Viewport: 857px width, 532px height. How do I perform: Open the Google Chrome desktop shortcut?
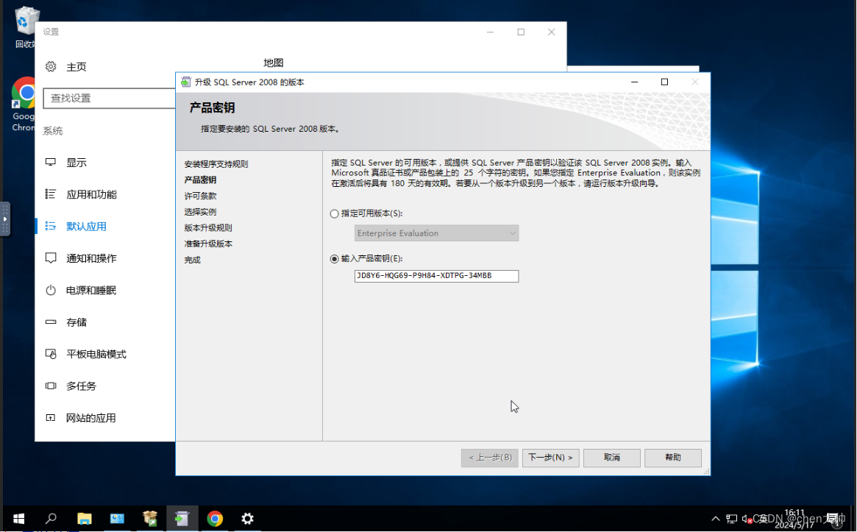click(23, 104)
